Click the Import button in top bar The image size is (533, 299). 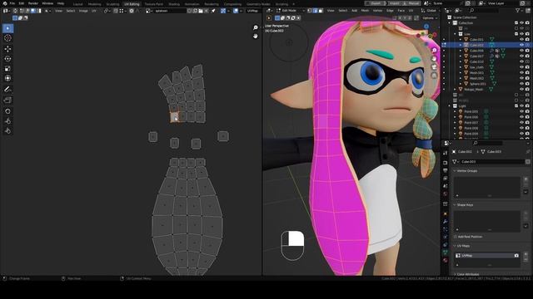coord(394,3)
